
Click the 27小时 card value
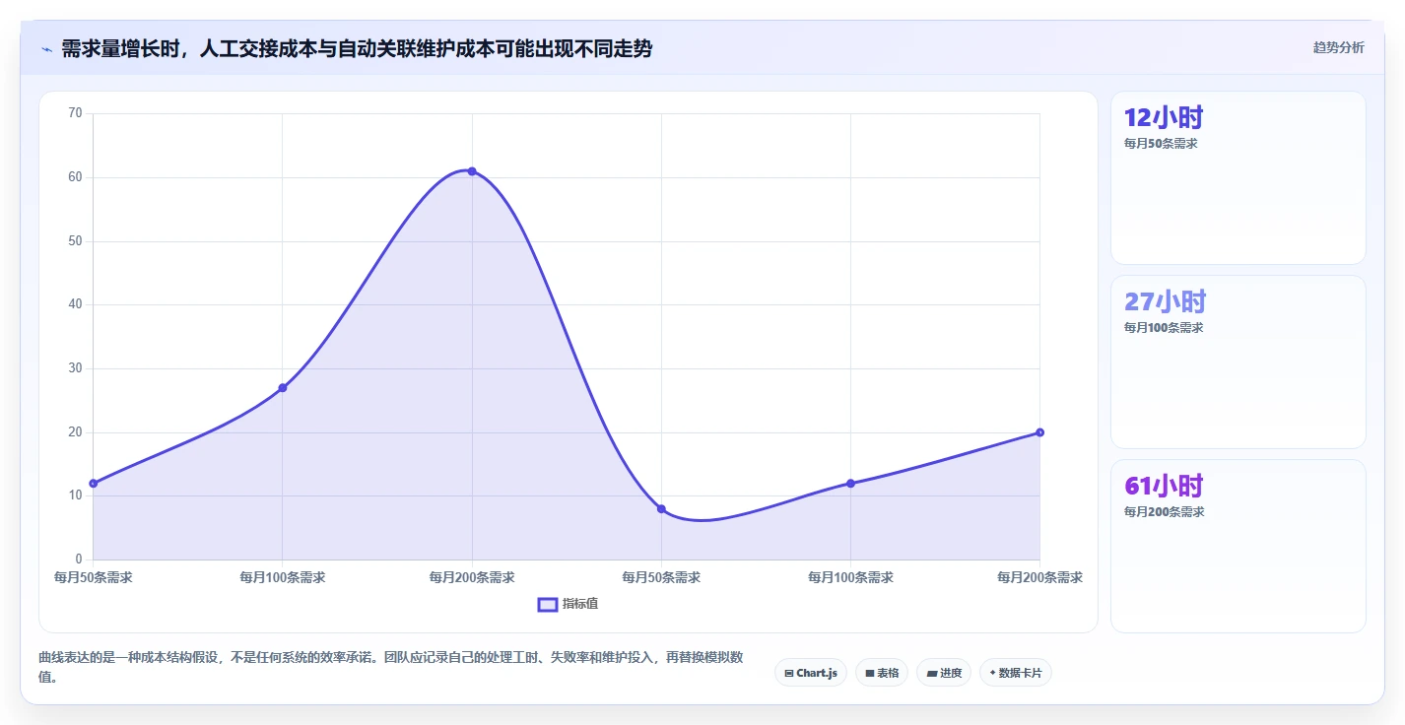click(x=1166, y=301)
